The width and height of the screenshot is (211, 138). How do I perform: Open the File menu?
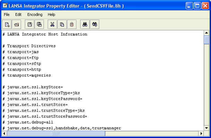[x=7, y=14]
